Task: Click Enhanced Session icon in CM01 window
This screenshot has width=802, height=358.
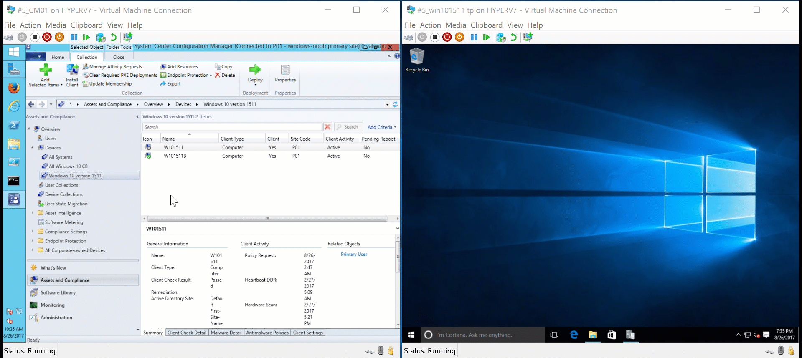Action: [x=128, y=37]
